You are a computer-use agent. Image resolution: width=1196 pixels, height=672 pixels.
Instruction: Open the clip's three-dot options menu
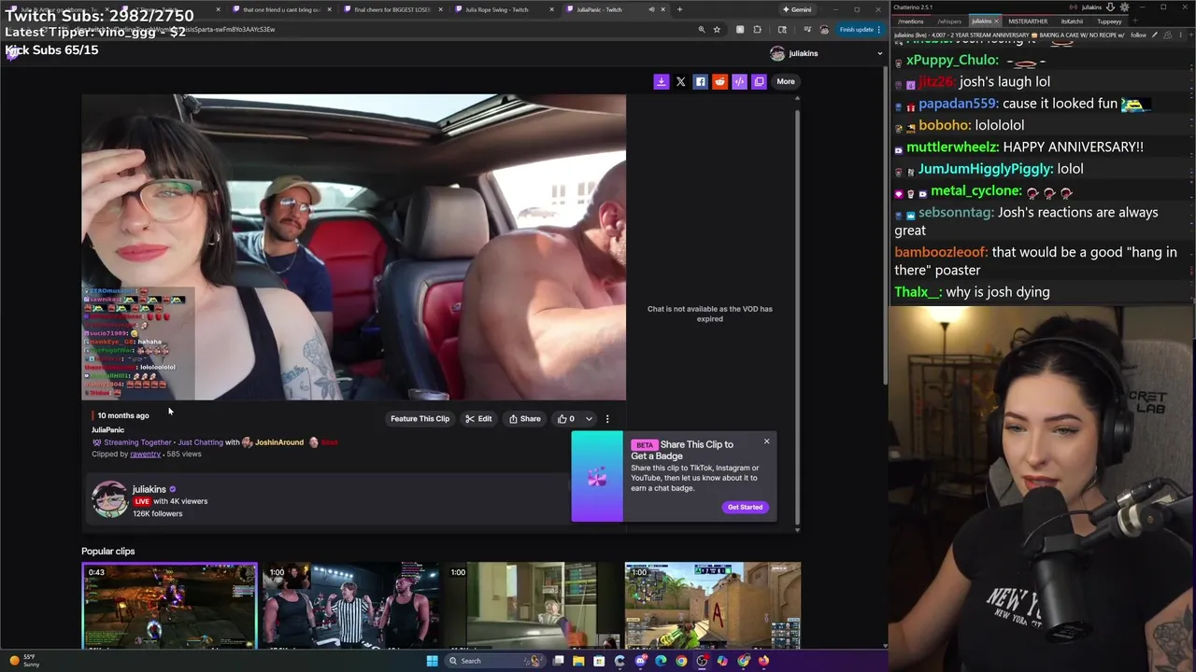(607, 418)
